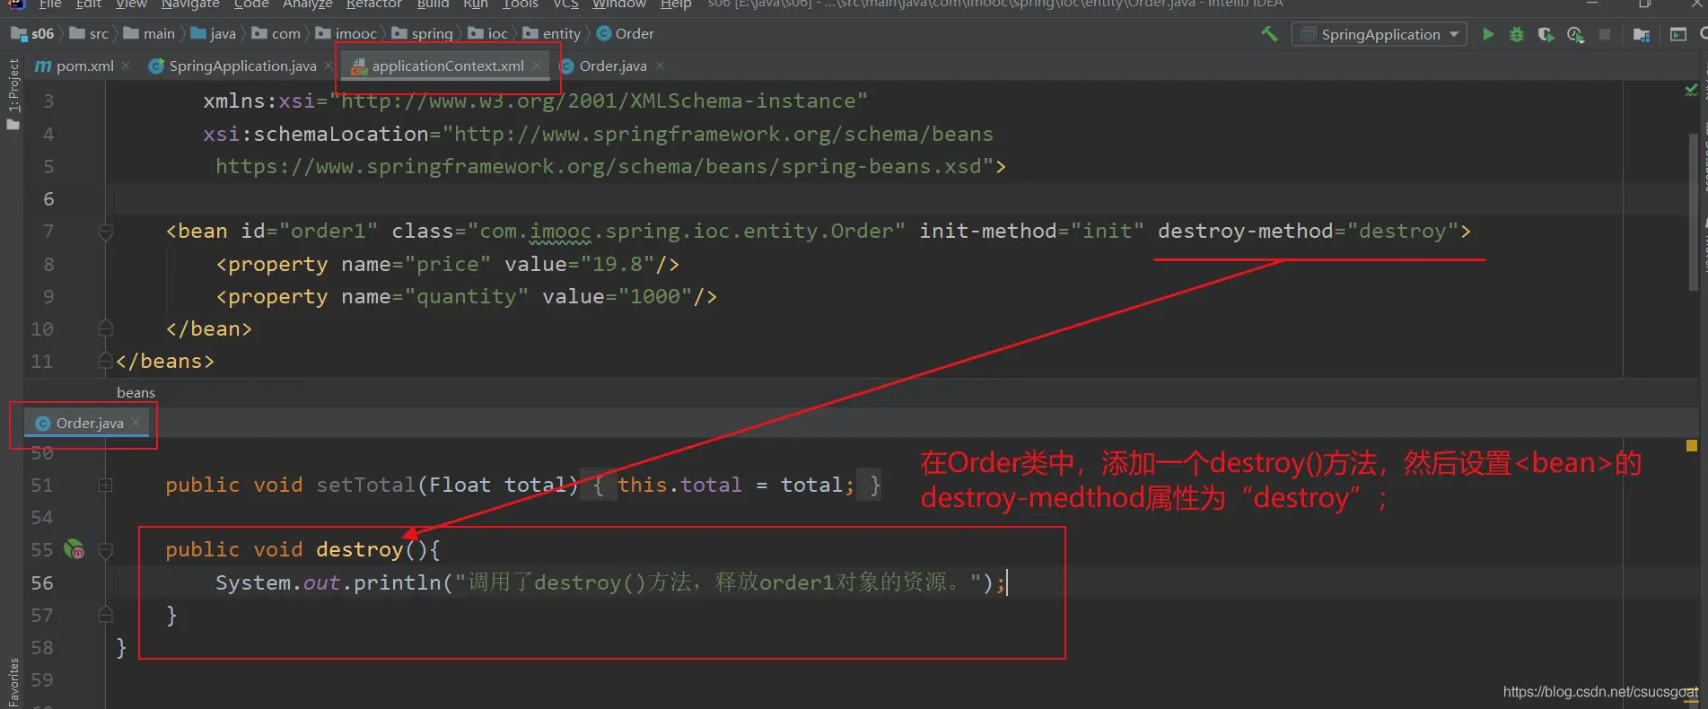Open the SpringApplication run configuration dropdown
Viewport: 1708px width, 709px height.
[x=1380, y=34]
